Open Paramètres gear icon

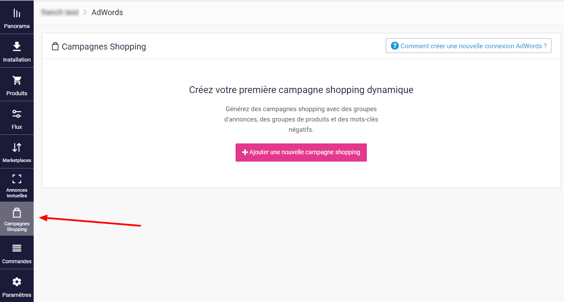17,282
